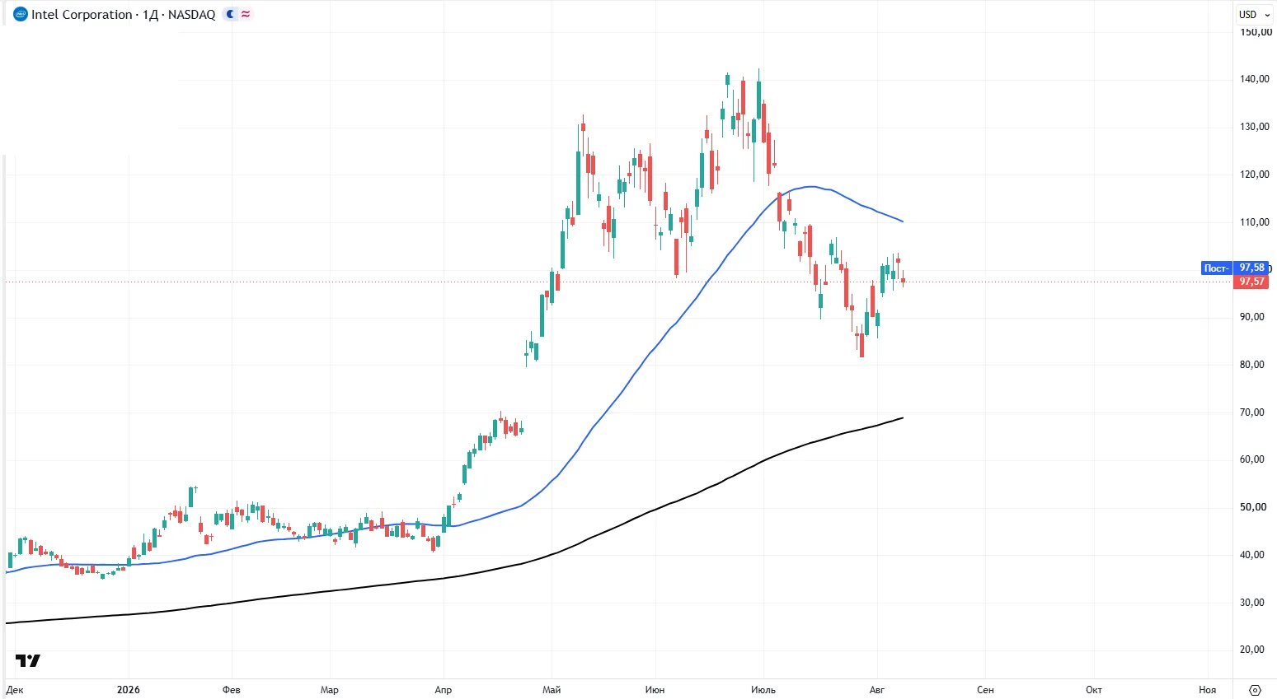This screenshot has height=699, width=1277.
Task: Click the 40,00 price axis label
Action: click(1252, 555)
